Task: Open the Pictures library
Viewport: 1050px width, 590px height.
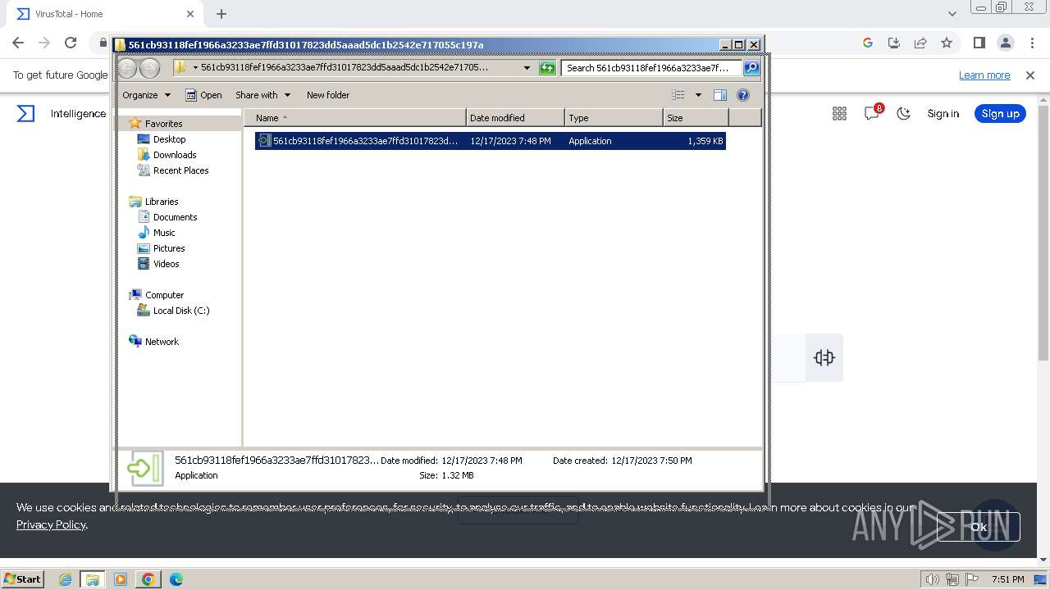Action: [x=169, y=248]
